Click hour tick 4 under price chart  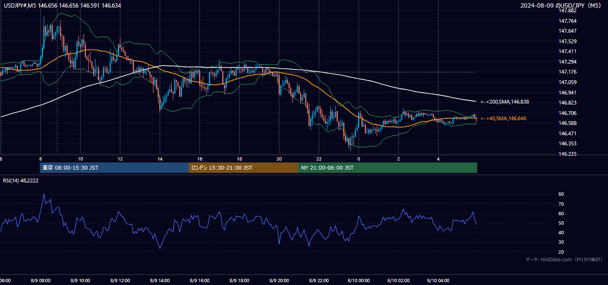click(438, 159)
